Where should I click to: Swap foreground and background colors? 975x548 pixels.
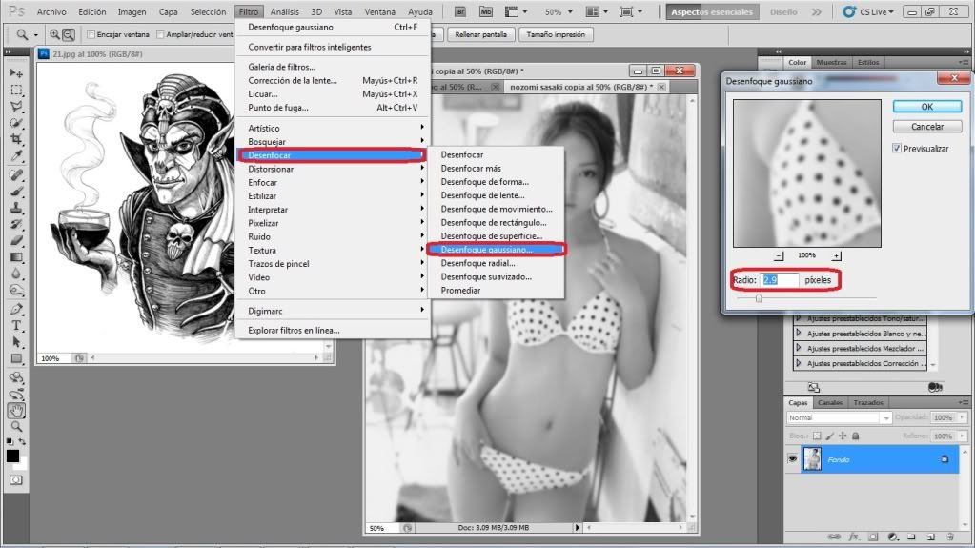pos(22,441)
